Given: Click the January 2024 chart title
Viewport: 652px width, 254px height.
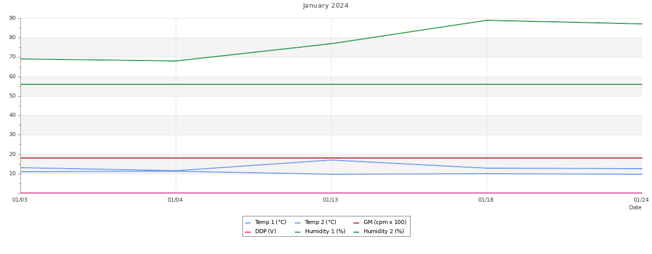Looking at the screenshot, I should click(326, 6).
